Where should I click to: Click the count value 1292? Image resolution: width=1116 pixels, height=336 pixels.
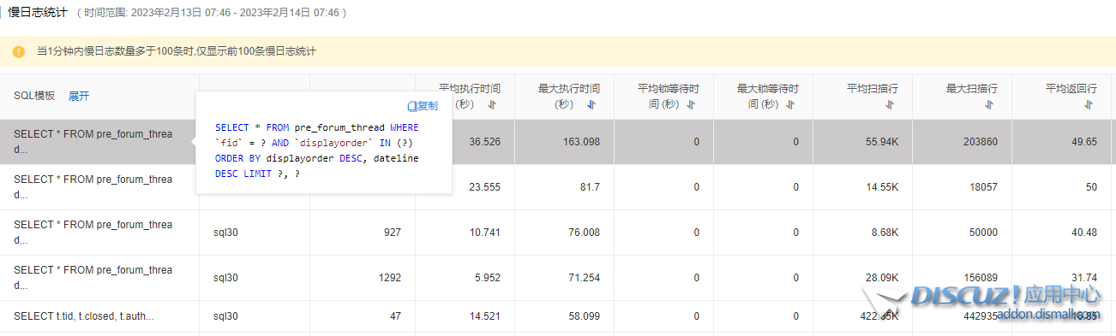coord(390,278)
